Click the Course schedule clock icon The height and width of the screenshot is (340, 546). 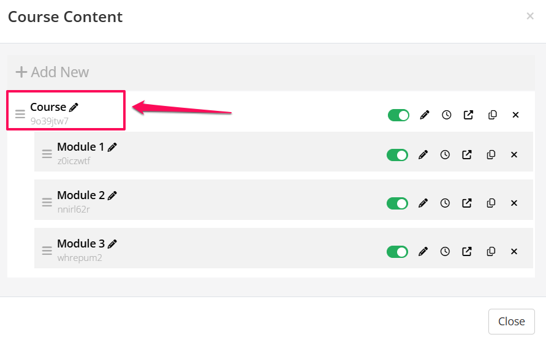tap(447, 115)
